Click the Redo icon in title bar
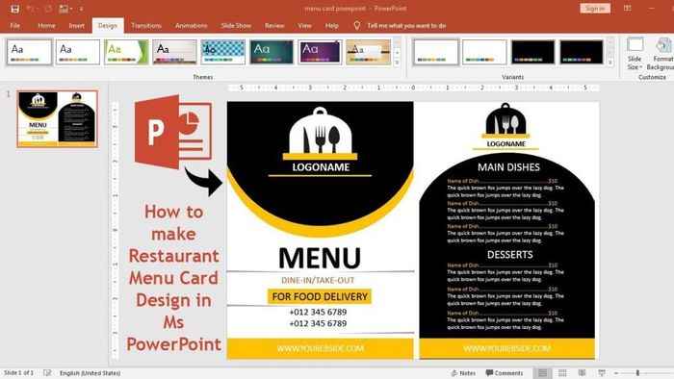The height and width of the screenshot is (379, 674). (x=48, y=9)
